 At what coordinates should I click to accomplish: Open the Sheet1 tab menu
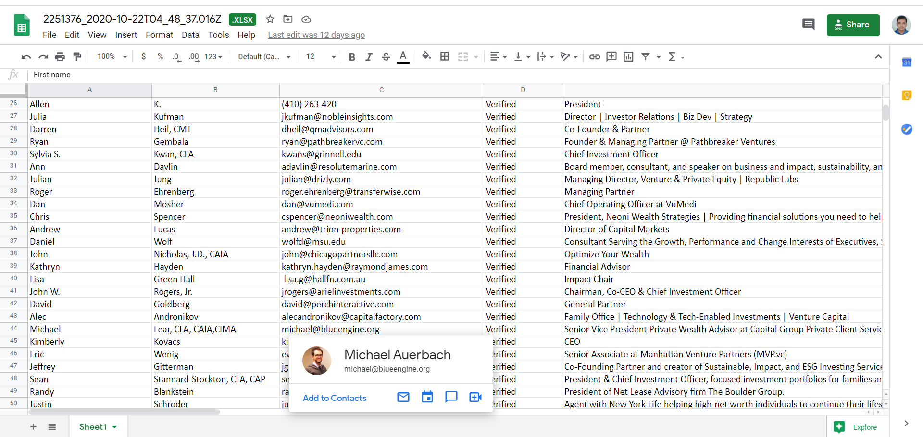click(114, 426)
